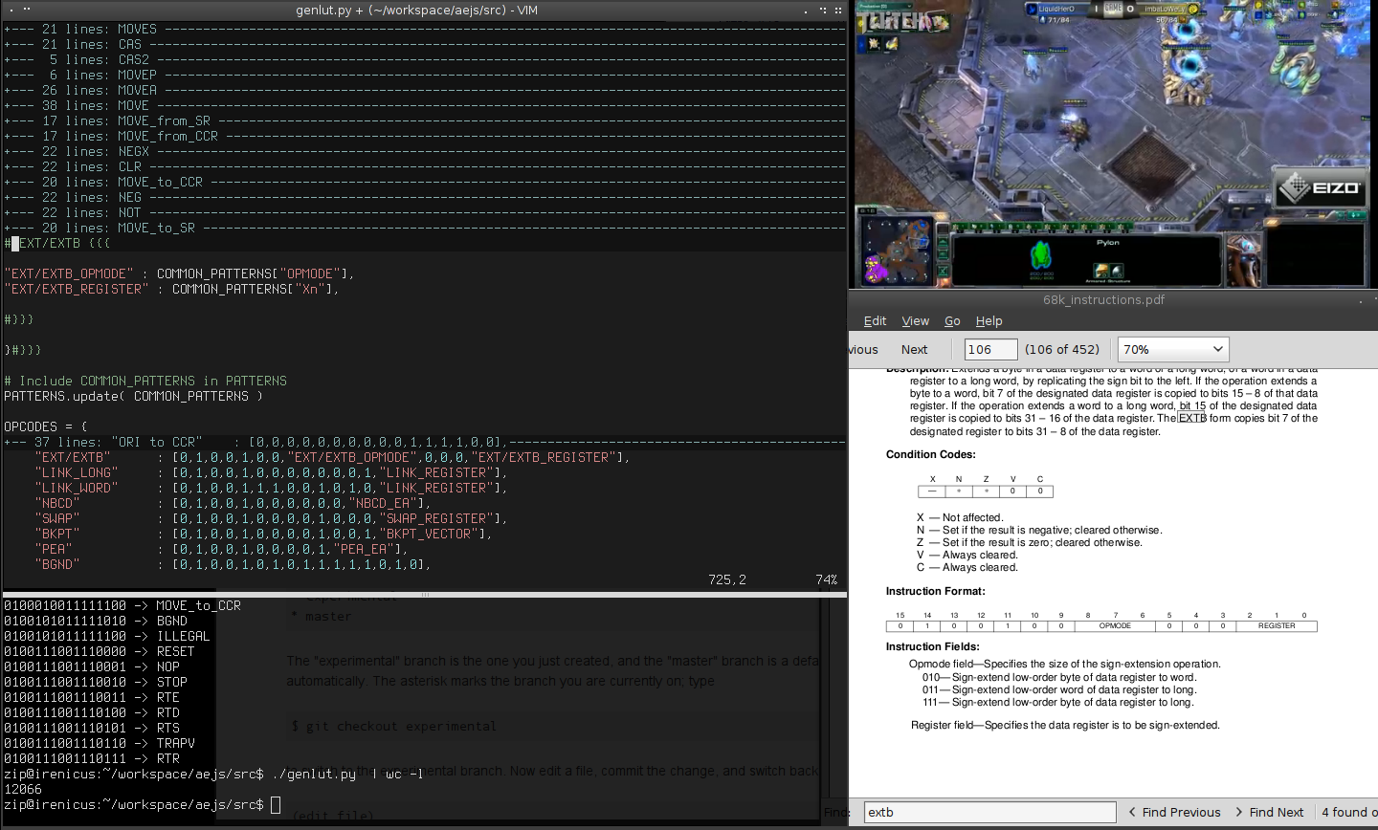Click the terminal output line ILLEGAL
Screen dimensions: 1378x830
[x=106, y=636]
